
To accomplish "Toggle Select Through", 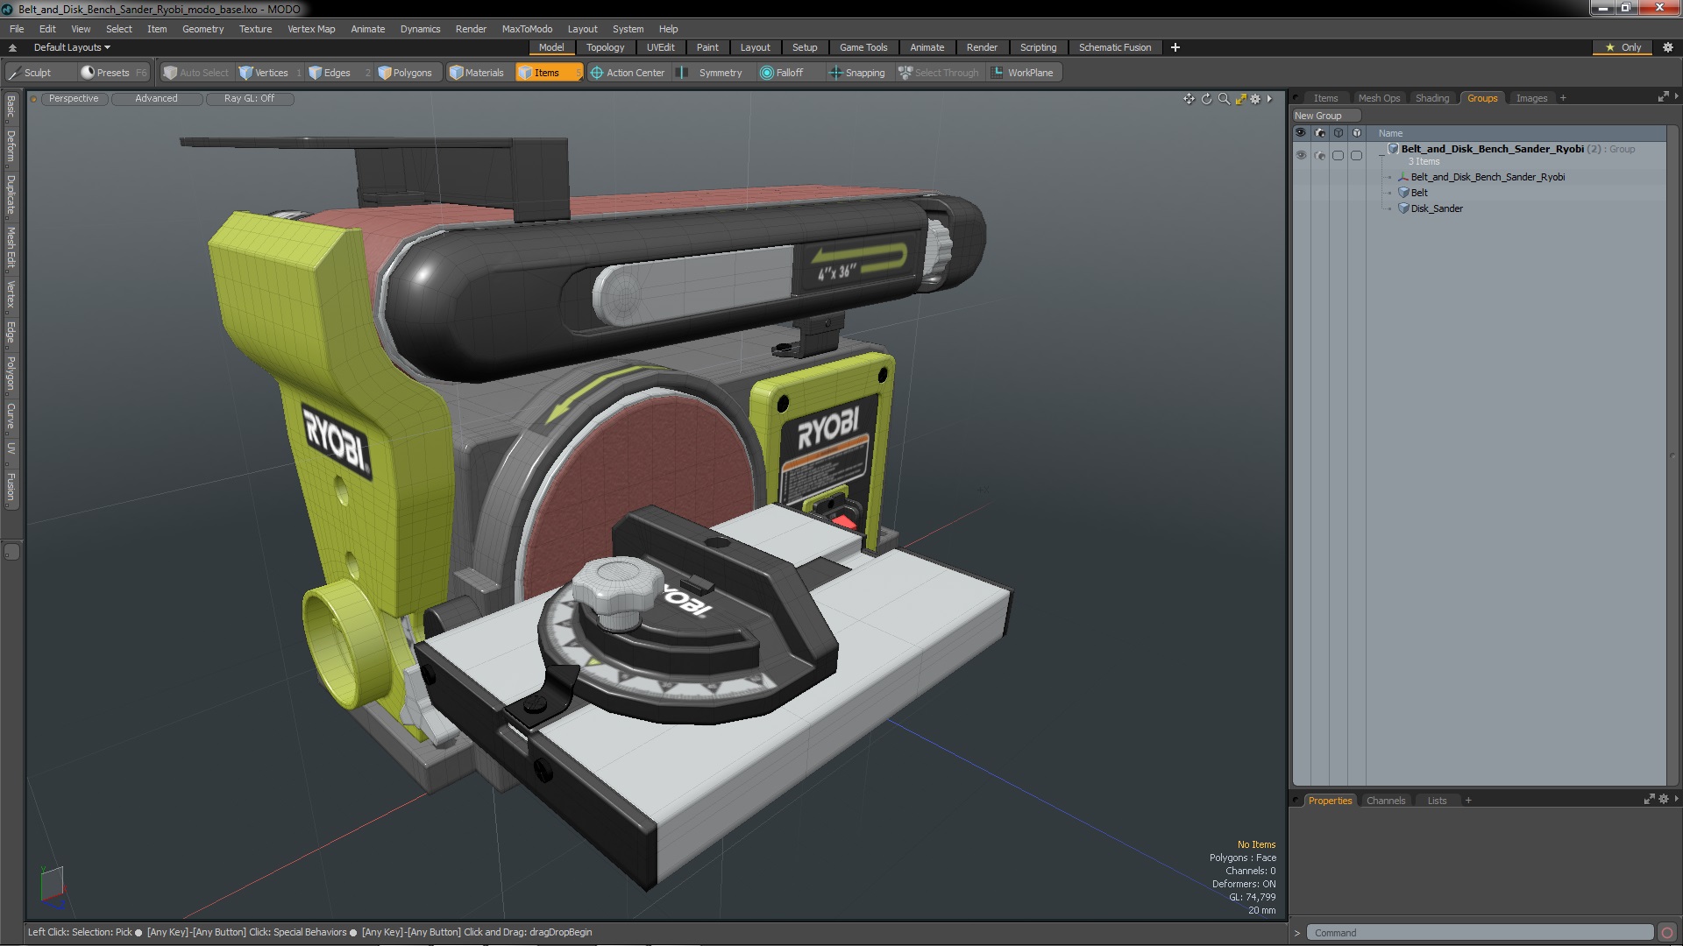I will click(x=939, y=73).
